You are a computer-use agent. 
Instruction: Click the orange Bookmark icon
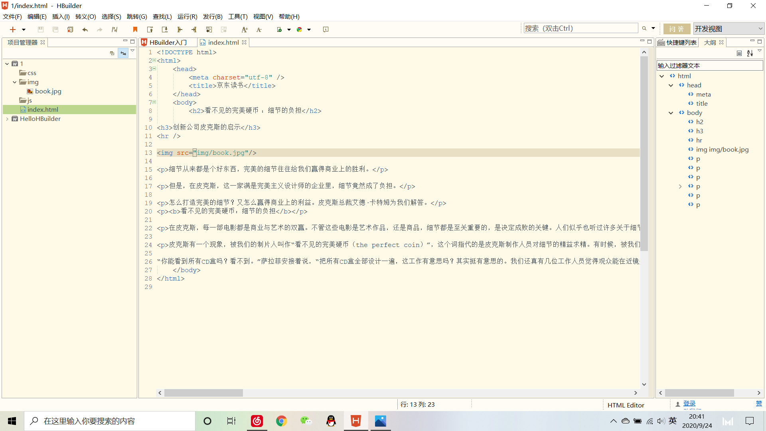(x=135, y=30)
